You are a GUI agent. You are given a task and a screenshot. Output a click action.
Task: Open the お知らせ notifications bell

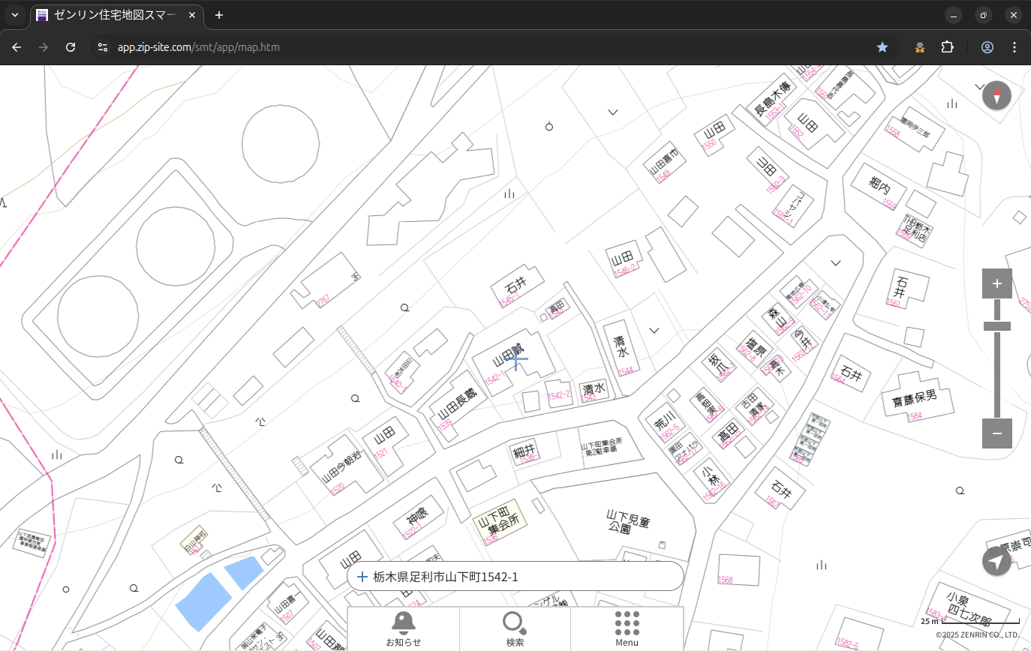tap(403, 628)
